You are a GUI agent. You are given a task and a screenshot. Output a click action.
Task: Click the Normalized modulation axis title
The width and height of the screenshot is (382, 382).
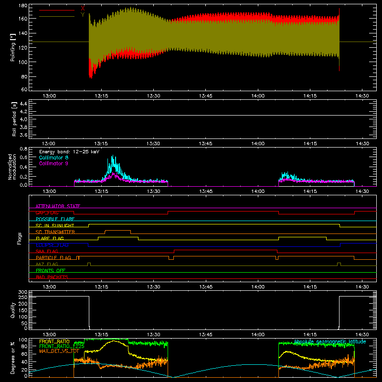(12, 167)
